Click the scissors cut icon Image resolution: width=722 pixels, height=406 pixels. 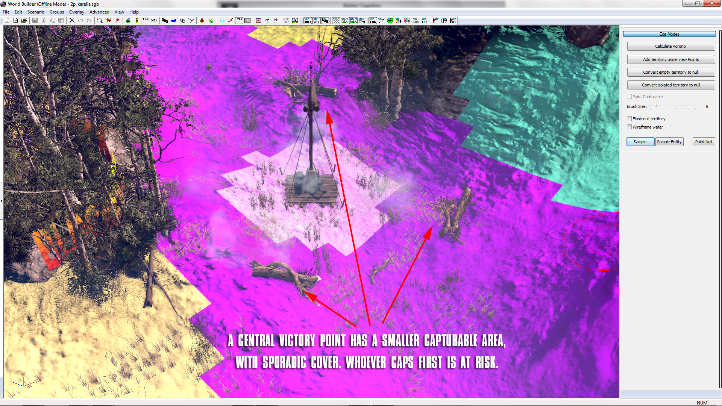(x=44, y=21)
